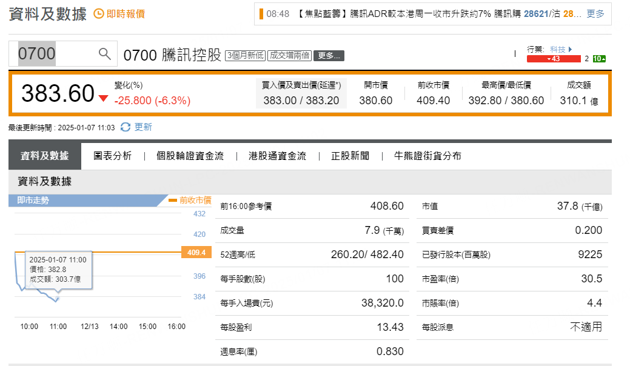Click the search magnifier icon
This screenshot has width=630, height=366.
click(104, 53)
